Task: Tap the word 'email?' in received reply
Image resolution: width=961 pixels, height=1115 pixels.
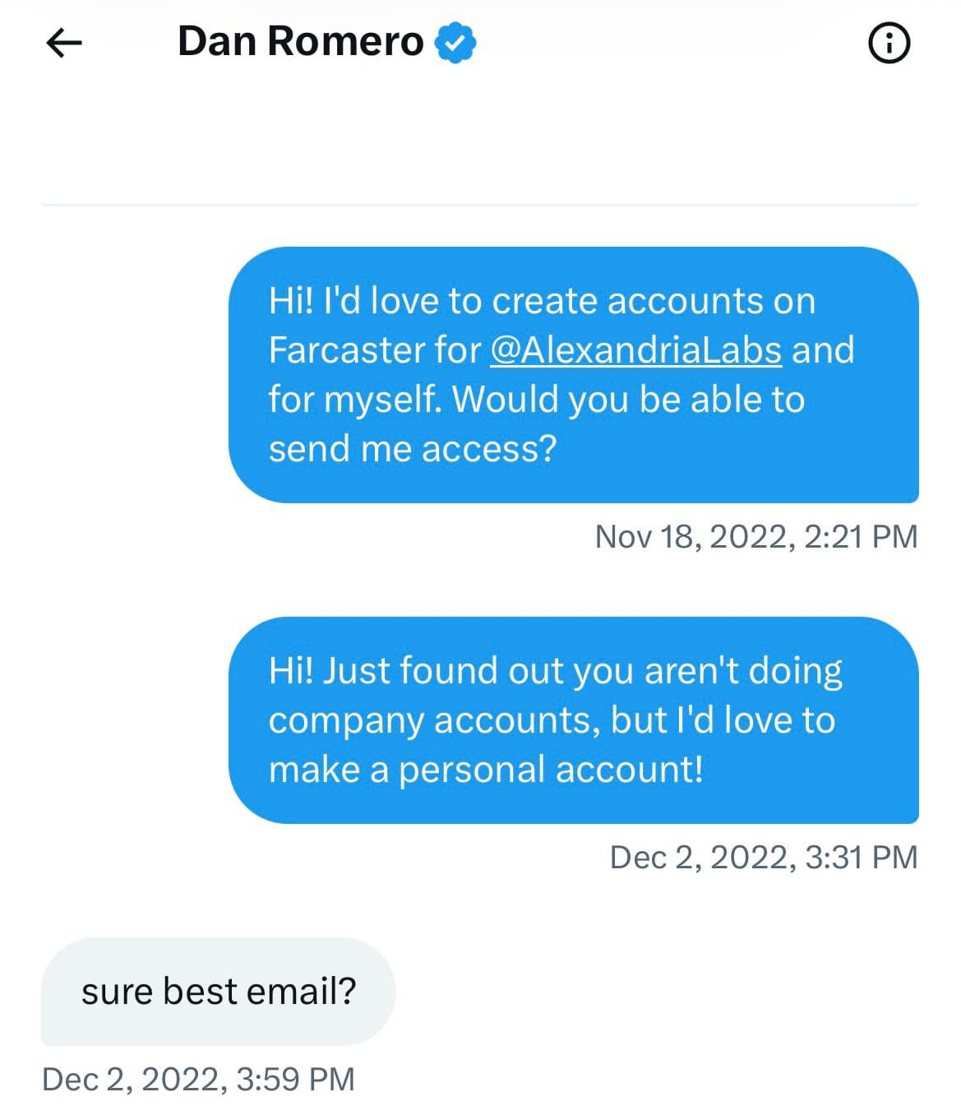Action: tap(302, 991)
